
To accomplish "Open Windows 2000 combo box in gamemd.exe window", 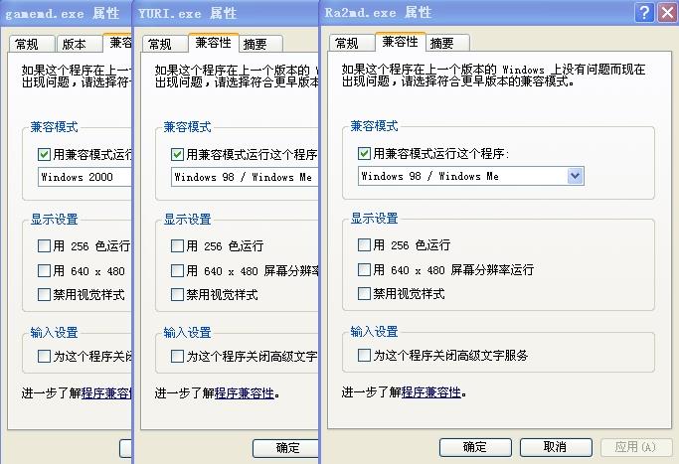I will pyautogui.click(x=85, y=177).
